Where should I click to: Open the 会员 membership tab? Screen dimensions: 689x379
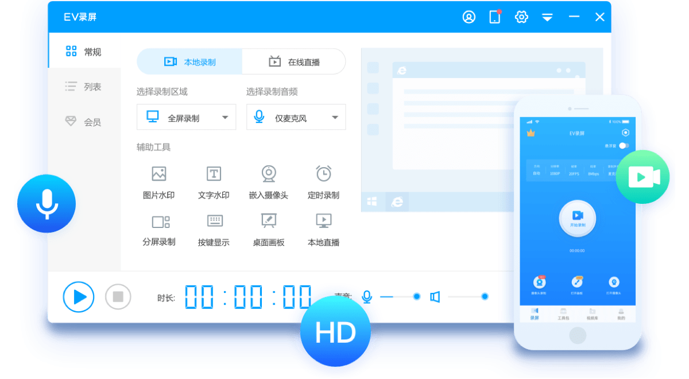click(x=84, y=122)
